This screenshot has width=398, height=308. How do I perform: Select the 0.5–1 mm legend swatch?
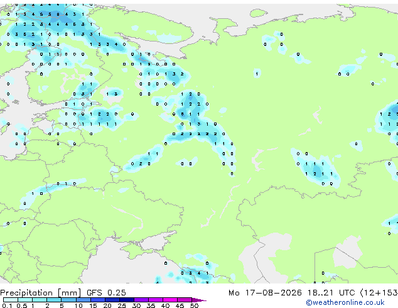click(25, 300)
